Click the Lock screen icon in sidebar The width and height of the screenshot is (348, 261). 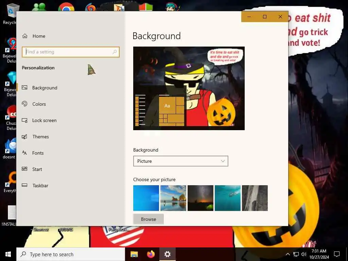click(x=24, y=120)
